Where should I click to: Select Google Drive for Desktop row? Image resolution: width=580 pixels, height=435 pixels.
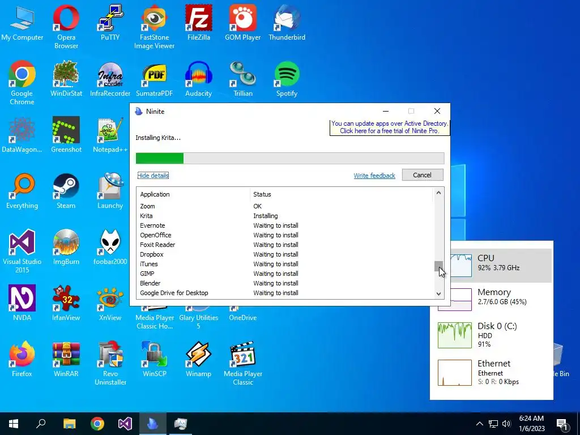285,293
